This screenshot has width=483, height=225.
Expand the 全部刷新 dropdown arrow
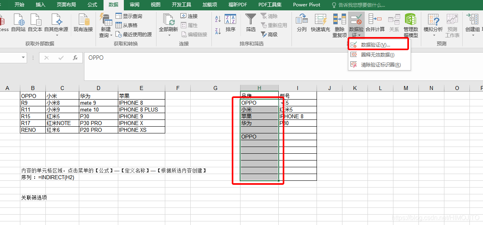click(168, 35)
